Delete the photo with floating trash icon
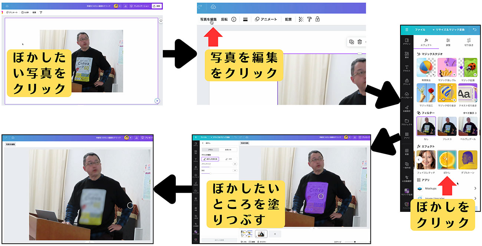Image resolution: width=482 pixels, height=246 pixels. pyautogui.click(x=360, y=42)
